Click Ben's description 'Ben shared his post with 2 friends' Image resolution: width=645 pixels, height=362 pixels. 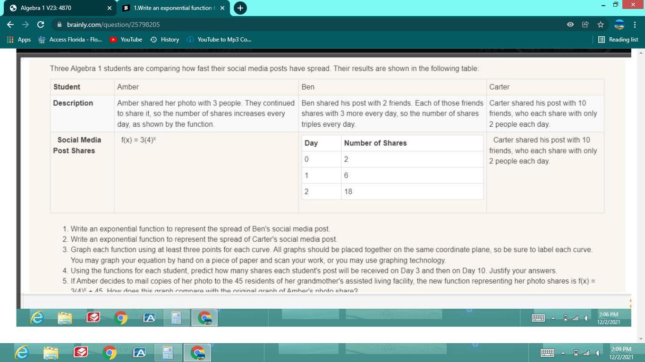tap(392, 114)
